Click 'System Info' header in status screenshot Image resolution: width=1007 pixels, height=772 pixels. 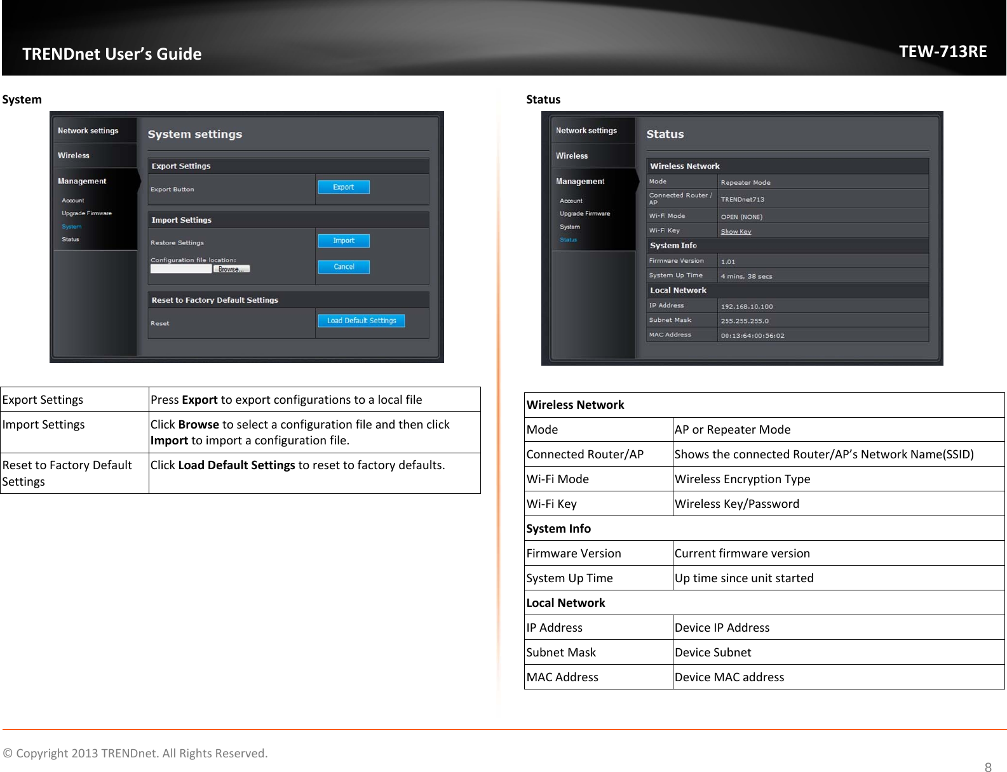point(673,246)
